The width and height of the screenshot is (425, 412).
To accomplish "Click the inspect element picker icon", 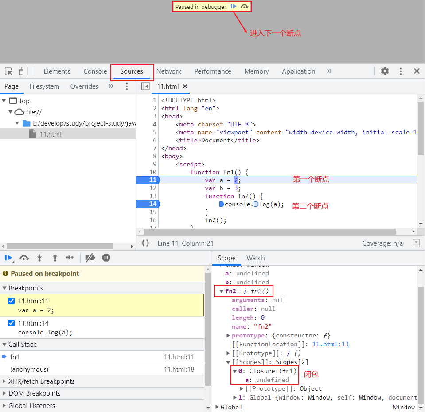I will [8, 71].
